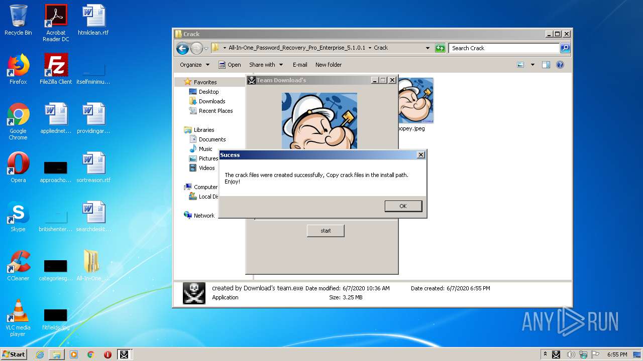
Task: Open address bar history dropdown
Action: 427,48
